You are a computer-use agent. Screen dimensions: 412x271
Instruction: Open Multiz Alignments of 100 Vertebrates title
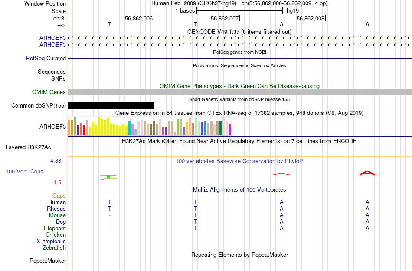coord(239,189)
